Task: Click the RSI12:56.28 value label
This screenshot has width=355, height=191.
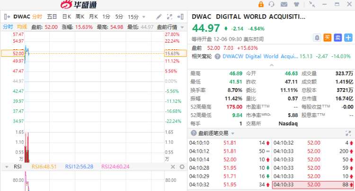Action: 79,167
